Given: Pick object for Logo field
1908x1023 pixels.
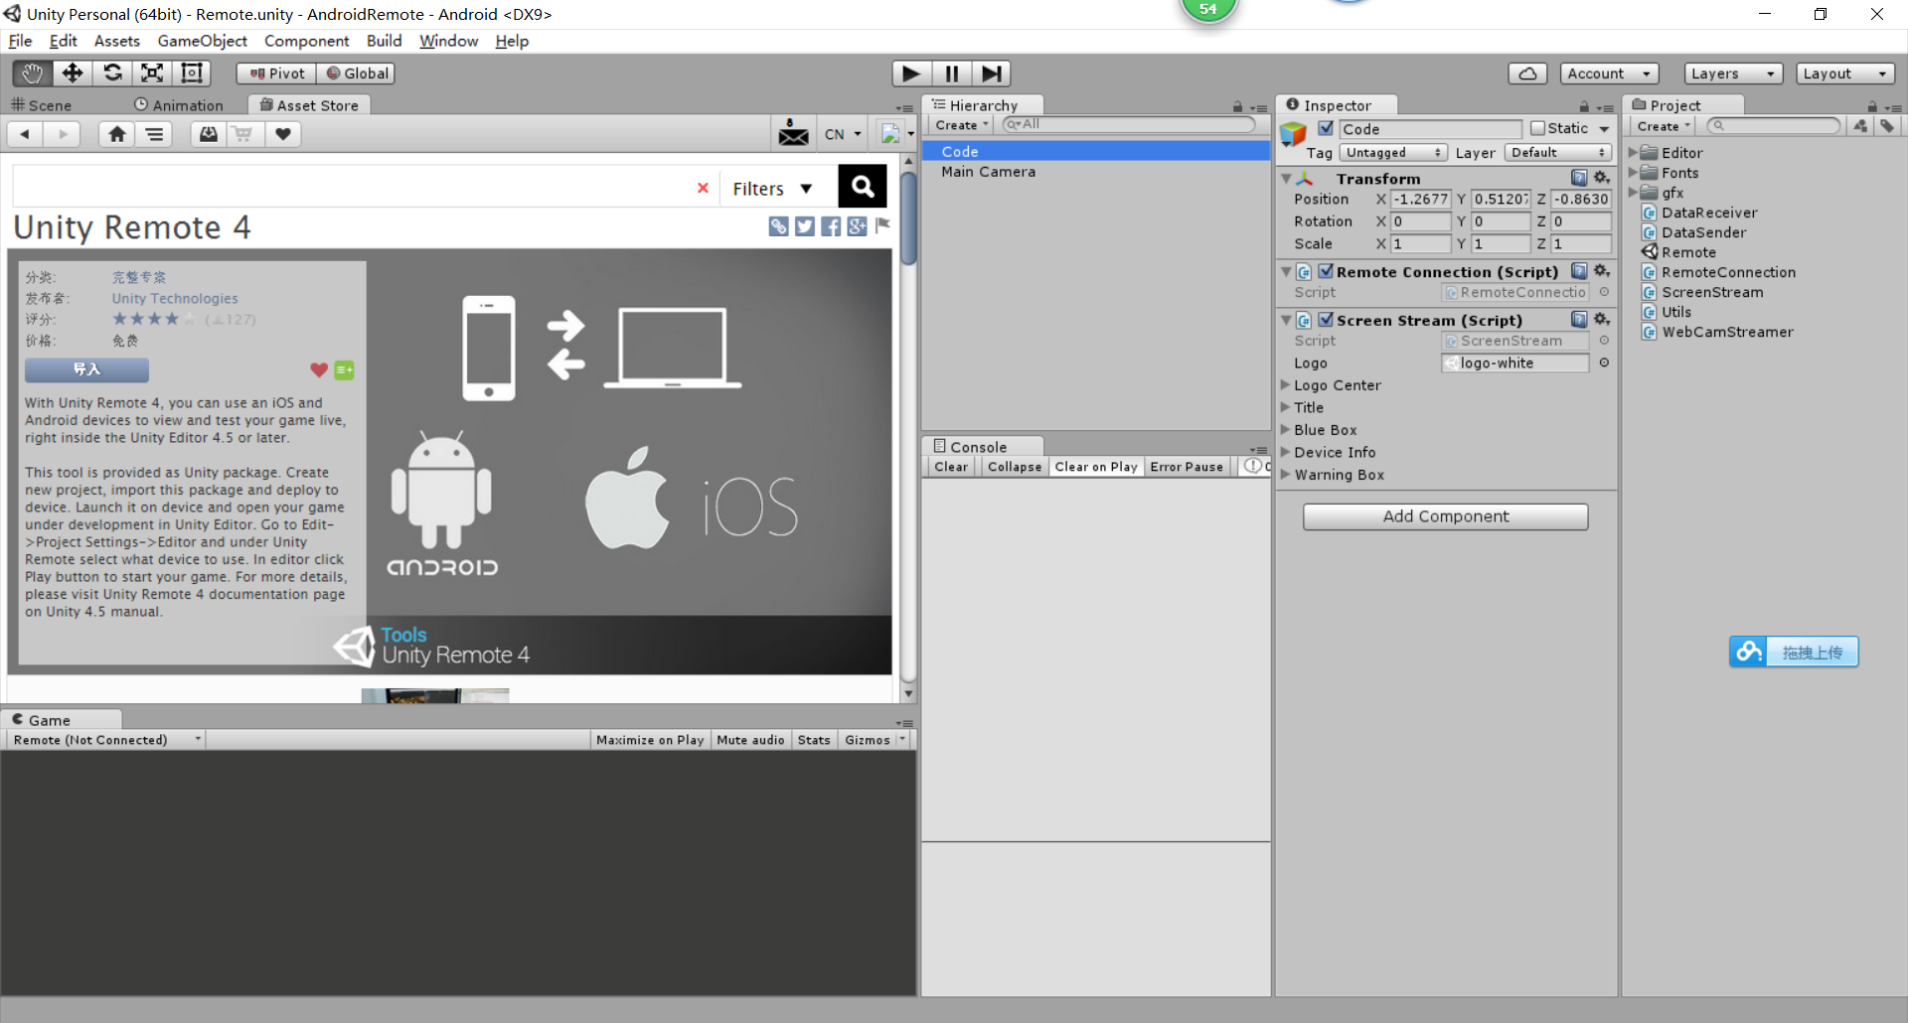Looking at the screenshot, I should coord(1604,364).
